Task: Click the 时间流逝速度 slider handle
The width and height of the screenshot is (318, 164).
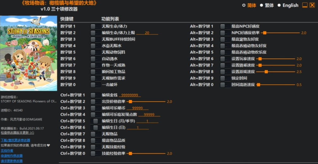Action: point(258,85)
